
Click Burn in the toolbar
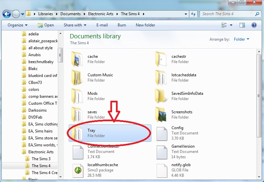coord(122,25)
